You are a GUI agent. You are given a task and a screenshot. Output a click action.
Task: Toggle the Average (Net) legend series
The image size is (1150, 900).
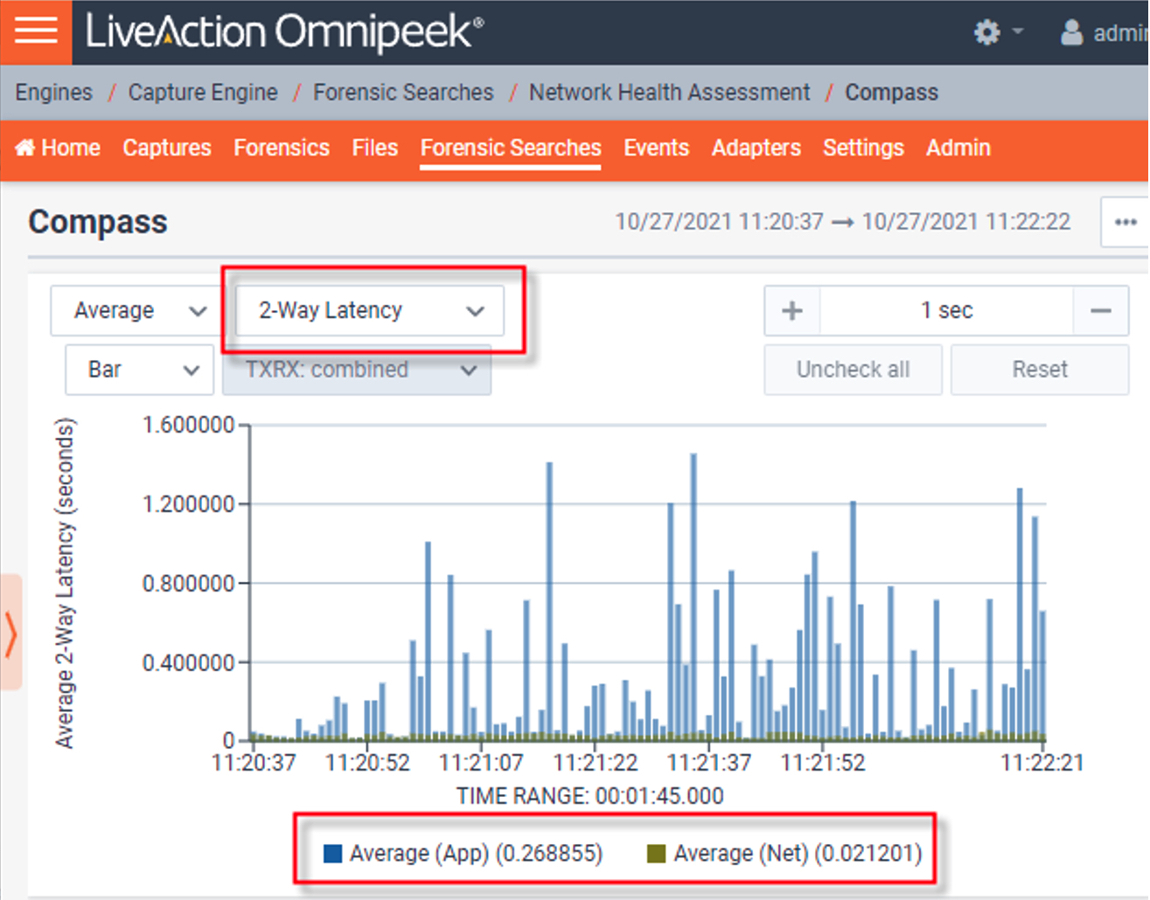797,853
